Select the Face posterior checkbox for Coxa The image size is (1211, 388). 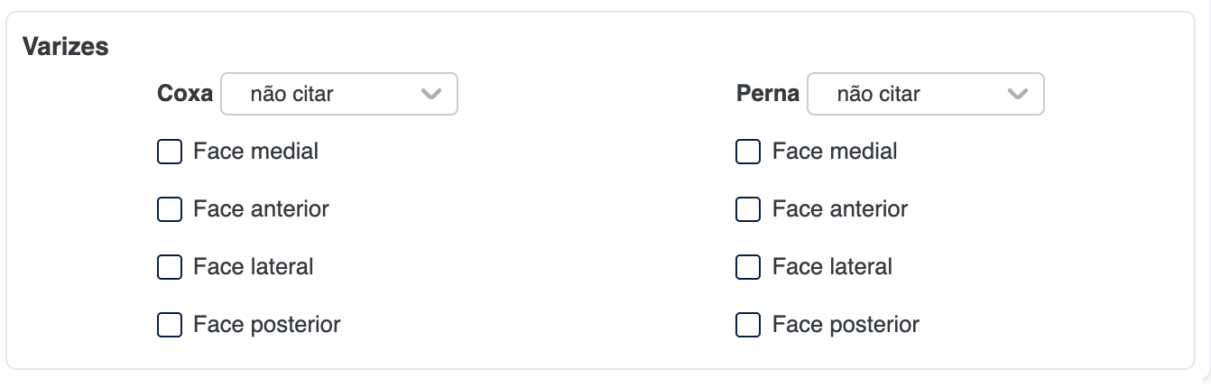pyautogui.click(x=170, y=325)
